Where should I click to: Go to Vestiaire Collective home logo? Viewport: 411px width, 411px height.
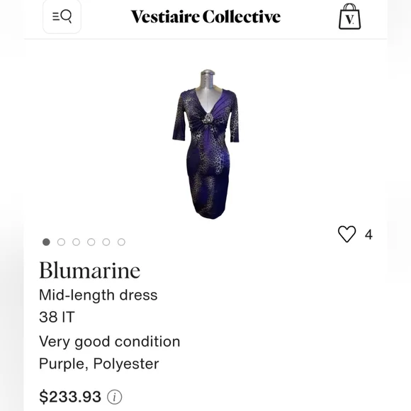pyautogui.click(x=205, y=17)
